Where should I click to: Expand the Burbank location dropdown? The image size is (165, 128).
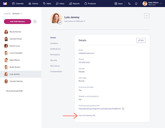[x=17, y=14]
